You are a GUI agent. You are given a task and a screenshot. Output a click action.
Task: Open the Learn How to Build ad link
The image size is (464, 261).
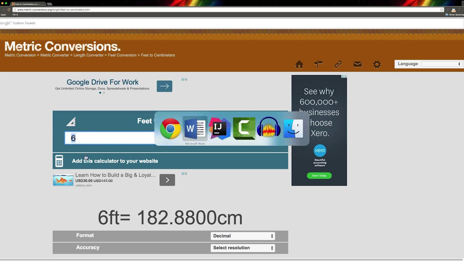(x=115, y=175)
